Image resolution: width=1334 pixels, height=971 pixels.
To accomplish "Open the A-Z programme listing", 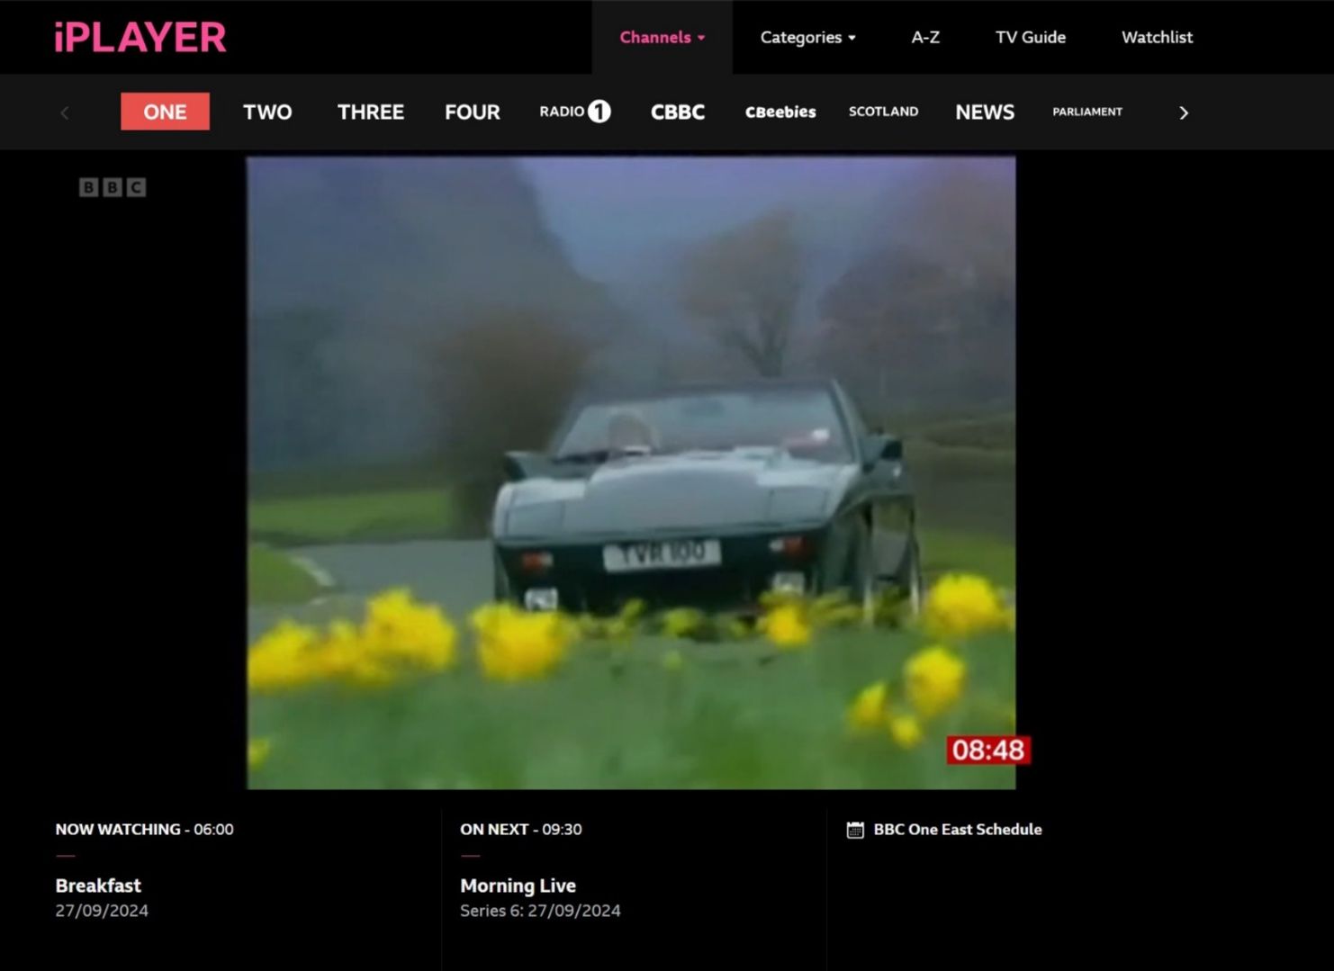I will click(925, 38).
